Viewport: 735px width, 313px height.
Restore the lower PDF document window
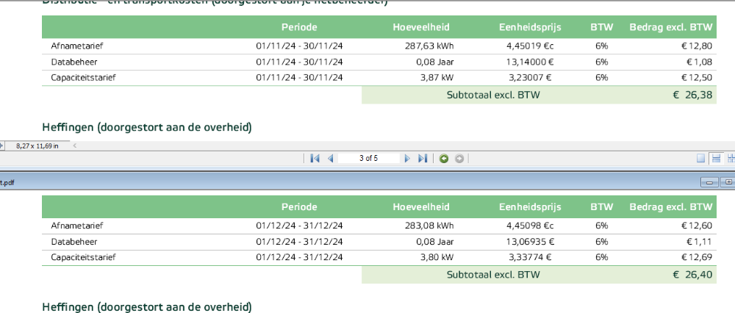click(x=728, y=181)
